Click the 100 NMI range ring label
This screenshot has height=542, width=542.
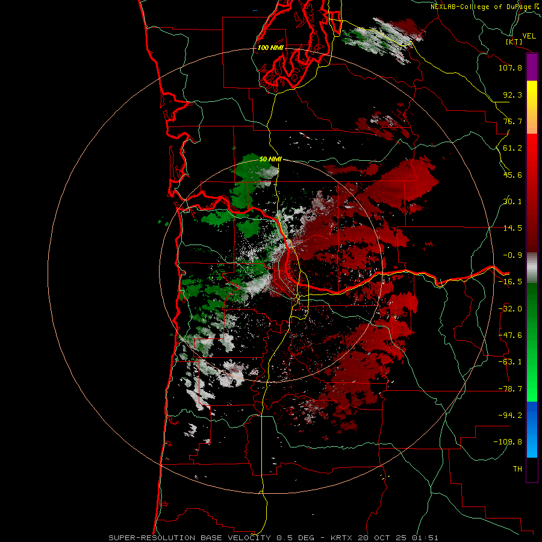click(270, 48)
